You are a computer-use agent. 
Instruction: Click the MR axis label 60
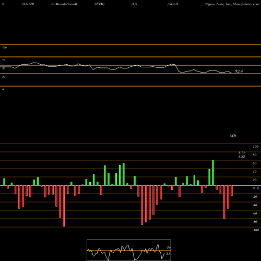[x=255, y=163]
